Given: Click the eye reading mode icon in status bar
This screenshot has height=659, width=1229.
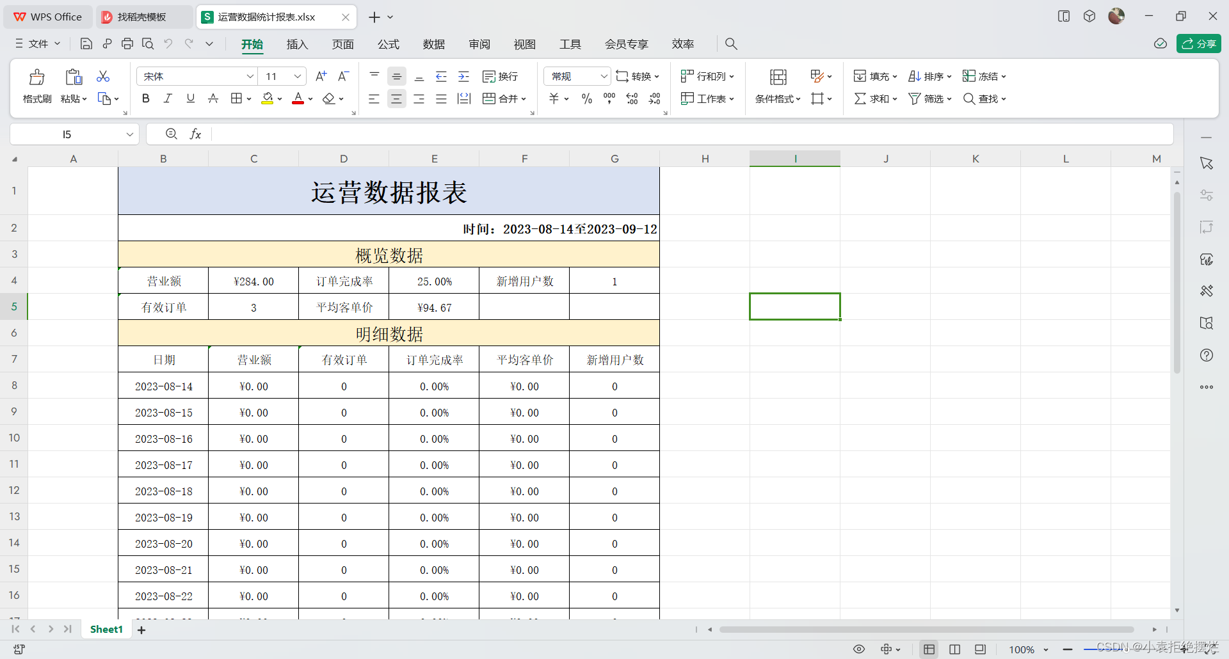Looking at the screenshot, I should pos(859,649).
